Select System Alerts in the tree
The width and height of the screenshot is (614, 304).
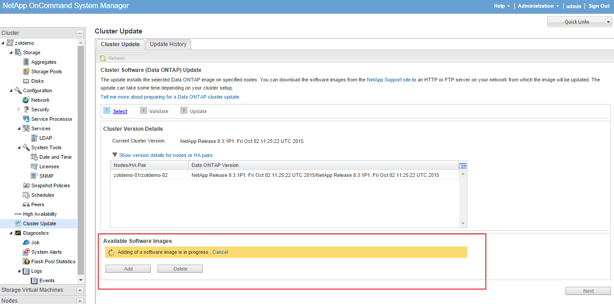[x=47, y=252]
